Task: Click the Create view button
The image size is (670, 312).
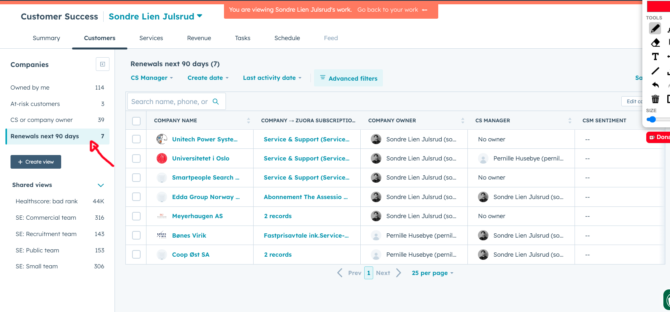Action: pyautogui.click(x=36, y=162)
